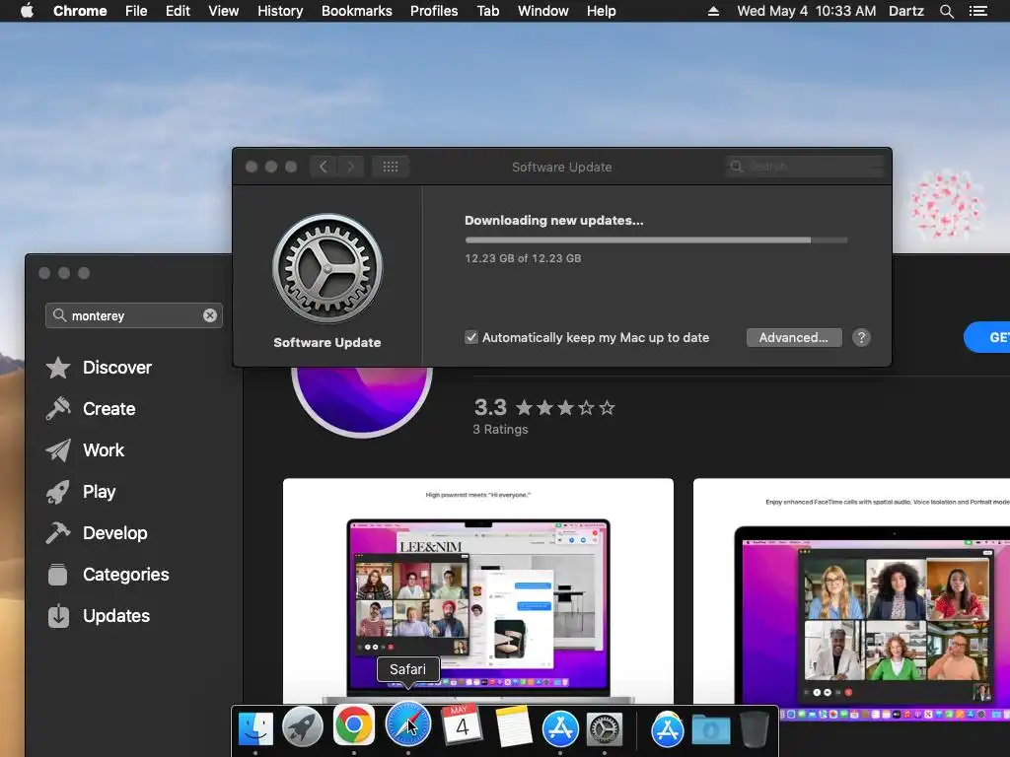Click the App Store monterey search field
Screen dimensions: 1010x757
tap(134, 315)
